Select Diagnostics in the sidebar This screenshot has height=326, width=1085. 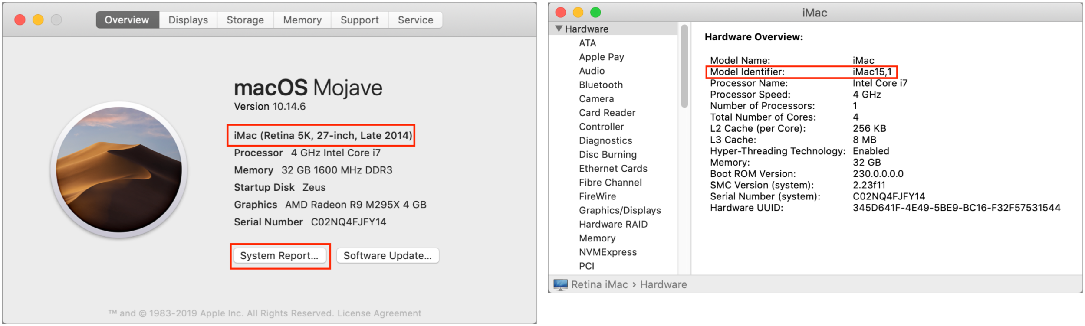[x=605, y=140]
